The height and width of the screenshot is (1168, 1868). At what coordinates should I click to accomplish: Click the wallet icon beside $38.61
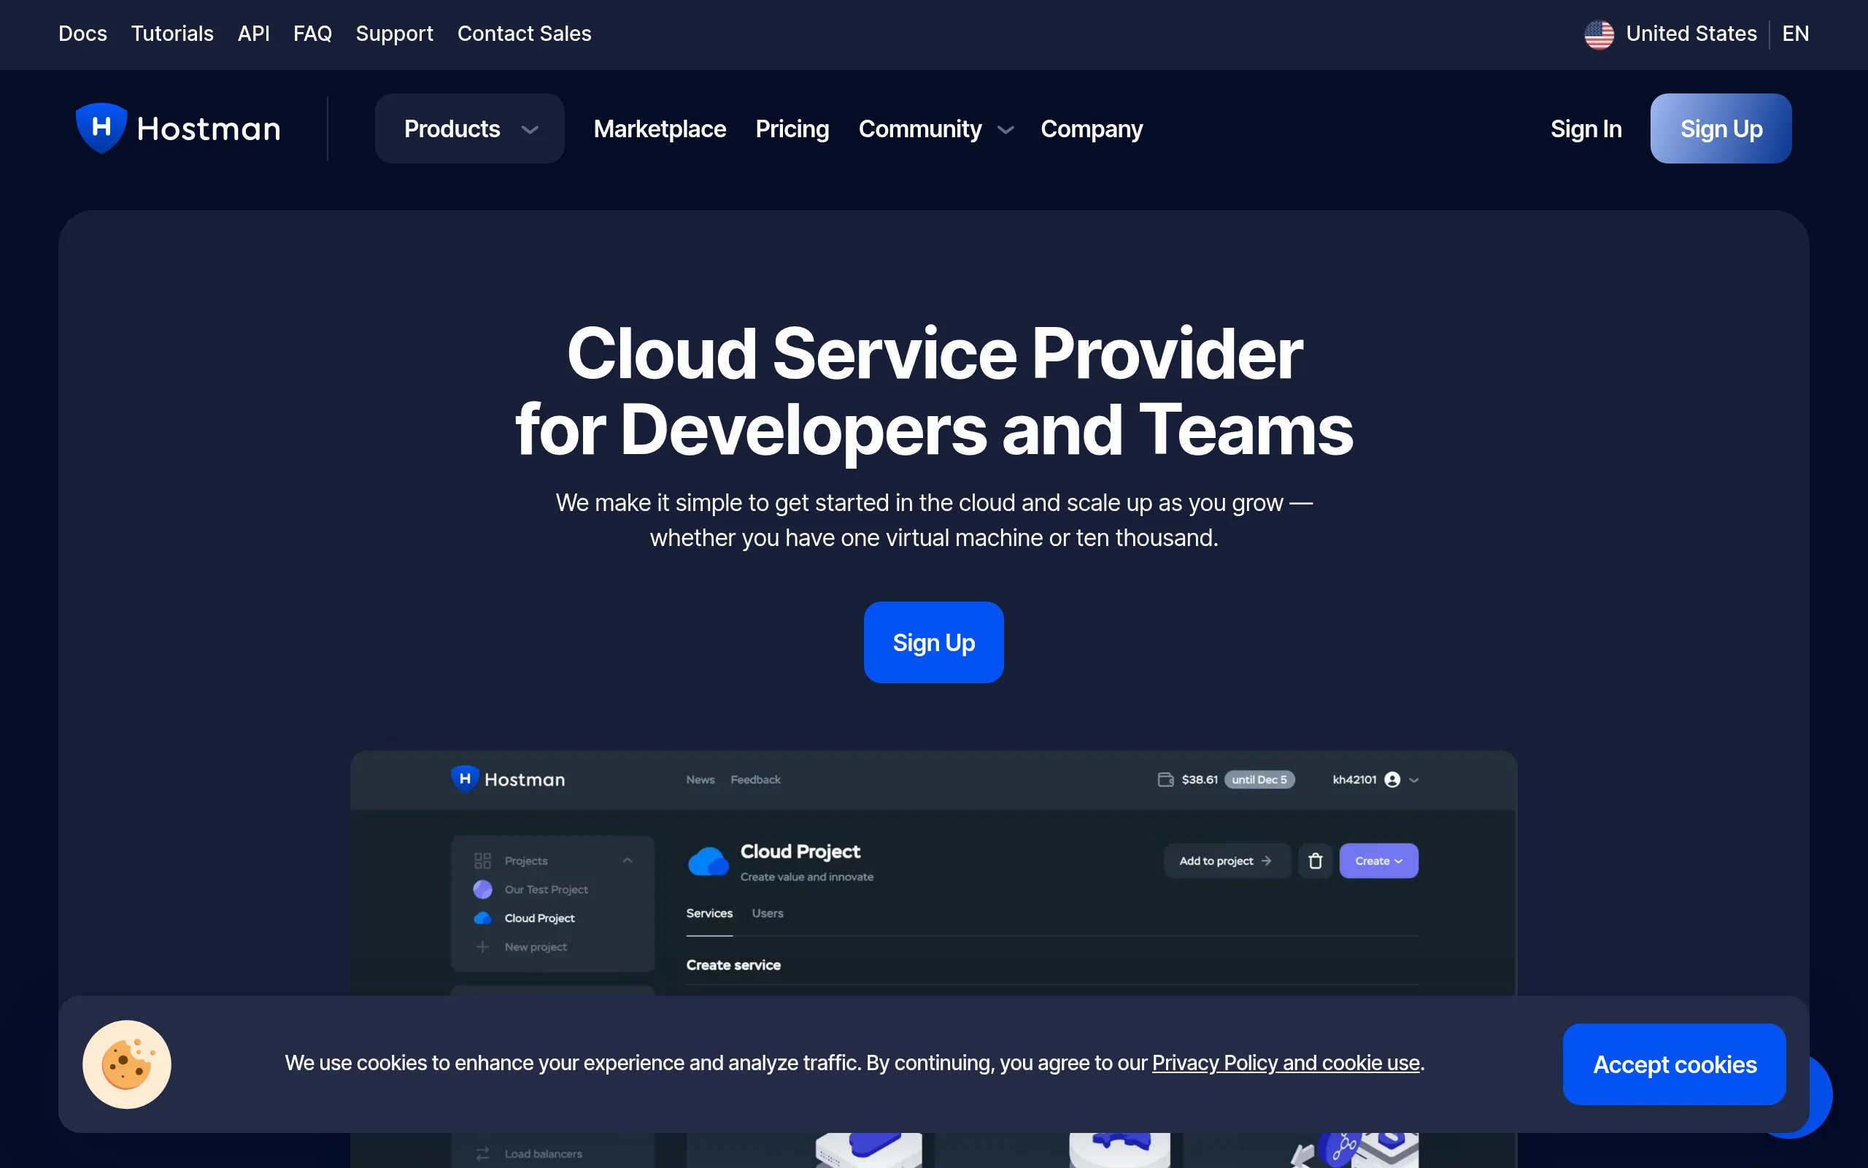pos(1165,780)
